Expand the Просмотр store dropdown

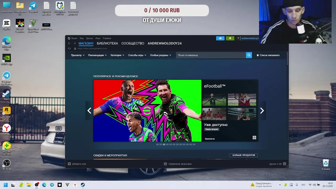click(x=78, y=55)
